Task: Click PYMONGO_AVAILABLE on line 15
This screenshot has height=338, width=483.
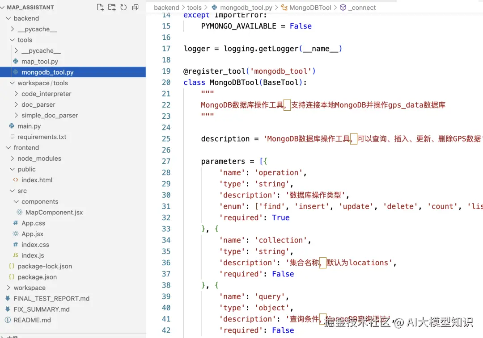Action: pos(238,26)
